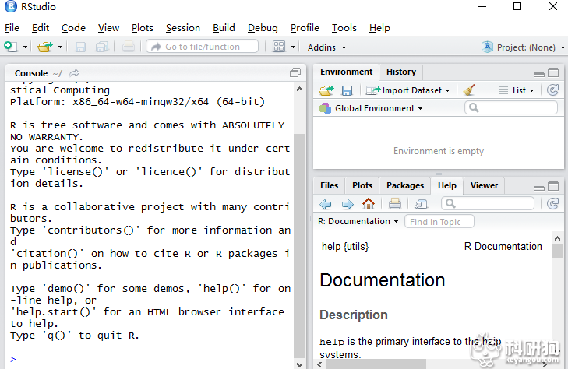The width and height of the screenshot is (568, 369).
Task: Open the Help menu in the menu bar
Action: [x=379, y=28]
